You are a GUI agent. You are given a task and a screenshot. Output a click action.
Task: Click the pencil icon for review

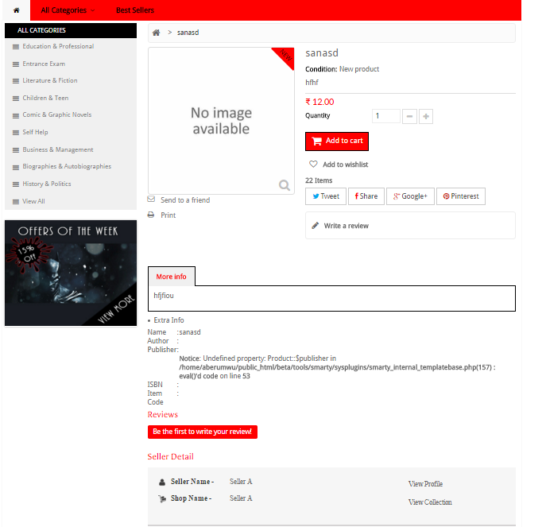coord(316,226)
